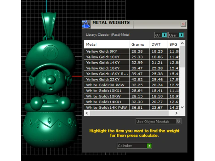Click the horizontal scroll left arrow
The width and height of the screenshot is (215, 161).
[87, 113]
